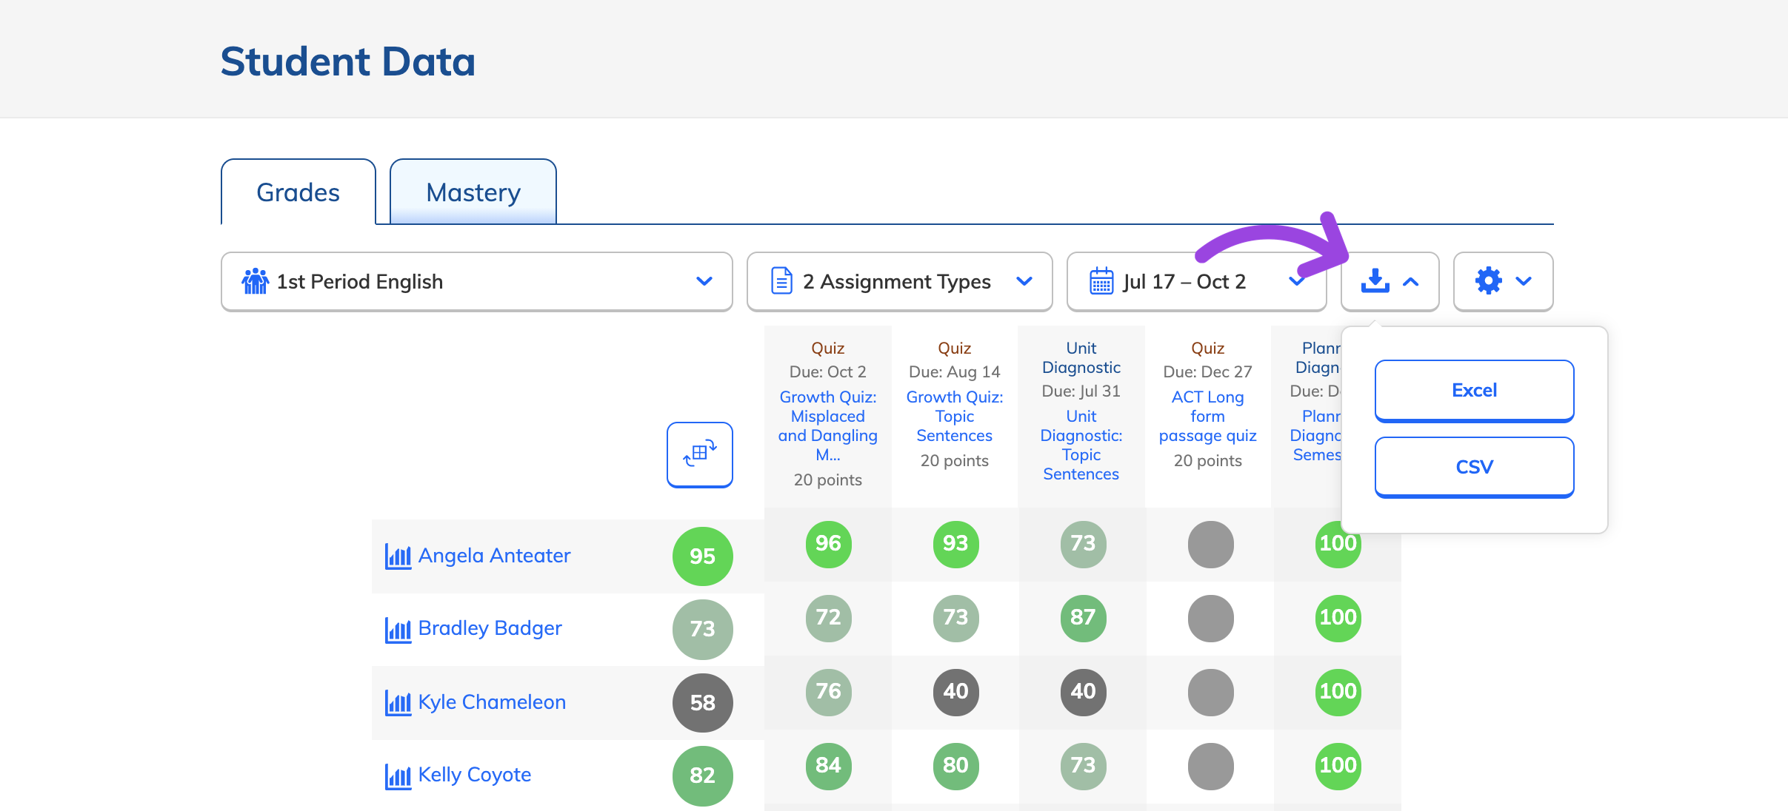Image resolution: width=1788 pixels, height=811 pixels.
Task: Open Unit Diagnostic: Topic Sentences link
Action: click(1081, 445)
